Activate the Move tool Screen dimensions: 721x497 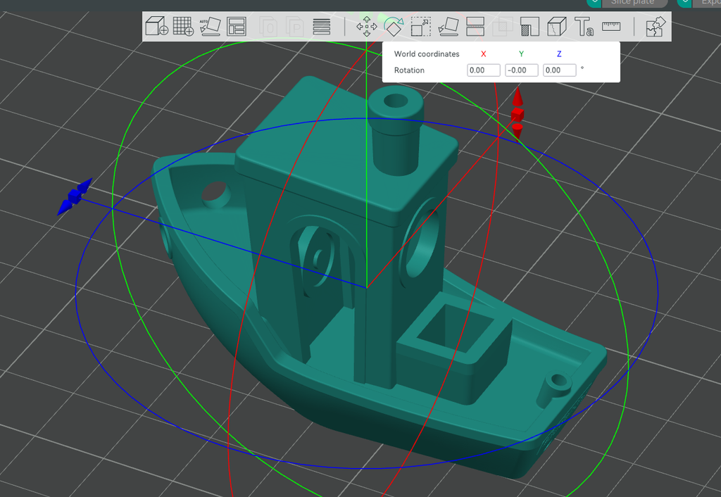368,27
